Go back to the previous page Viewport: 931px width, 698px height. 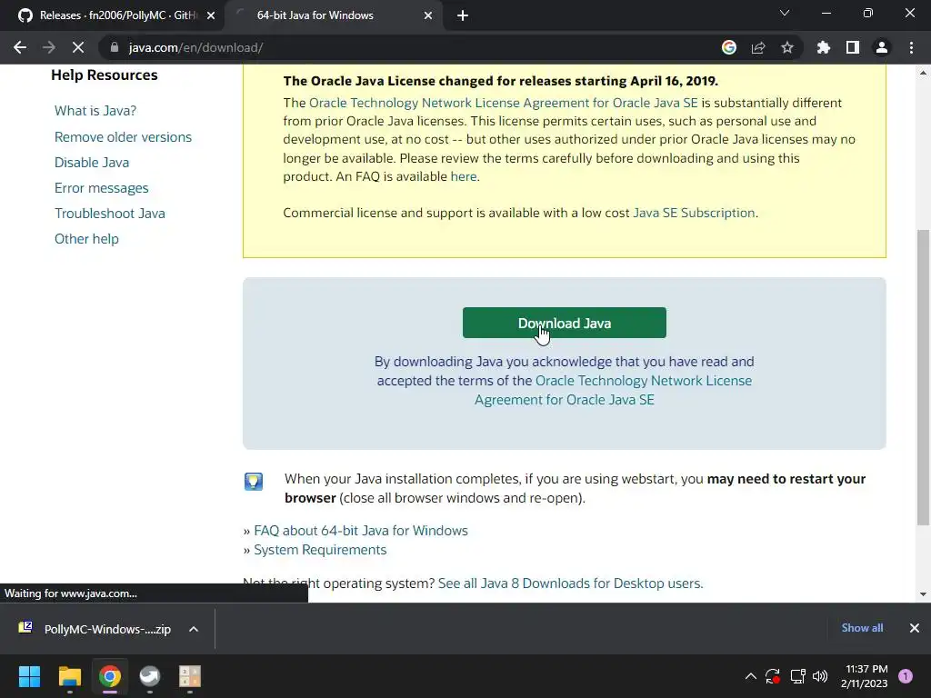click(x=20, y=47)
